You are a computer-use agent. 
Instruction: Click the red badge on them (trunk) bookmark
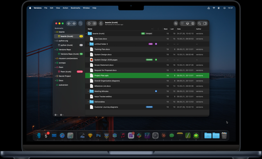[80, 72]
